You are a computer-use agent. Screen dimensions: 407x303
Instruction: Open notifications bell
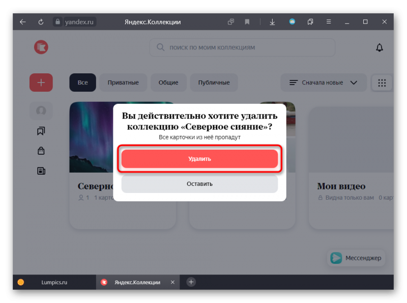(x=380, y=47)
